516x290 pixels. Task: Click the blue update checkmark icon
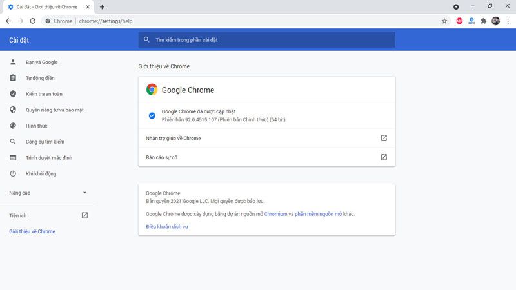tap(152, 115)
